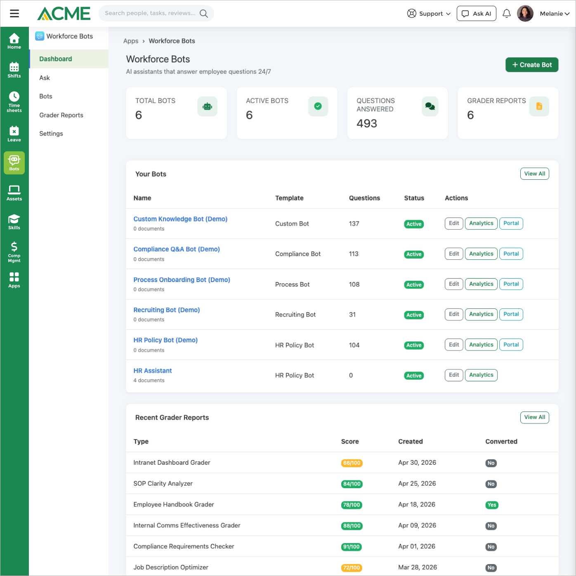
Task: Open Time sheets in the sidebar
Action: click(14, 102)
